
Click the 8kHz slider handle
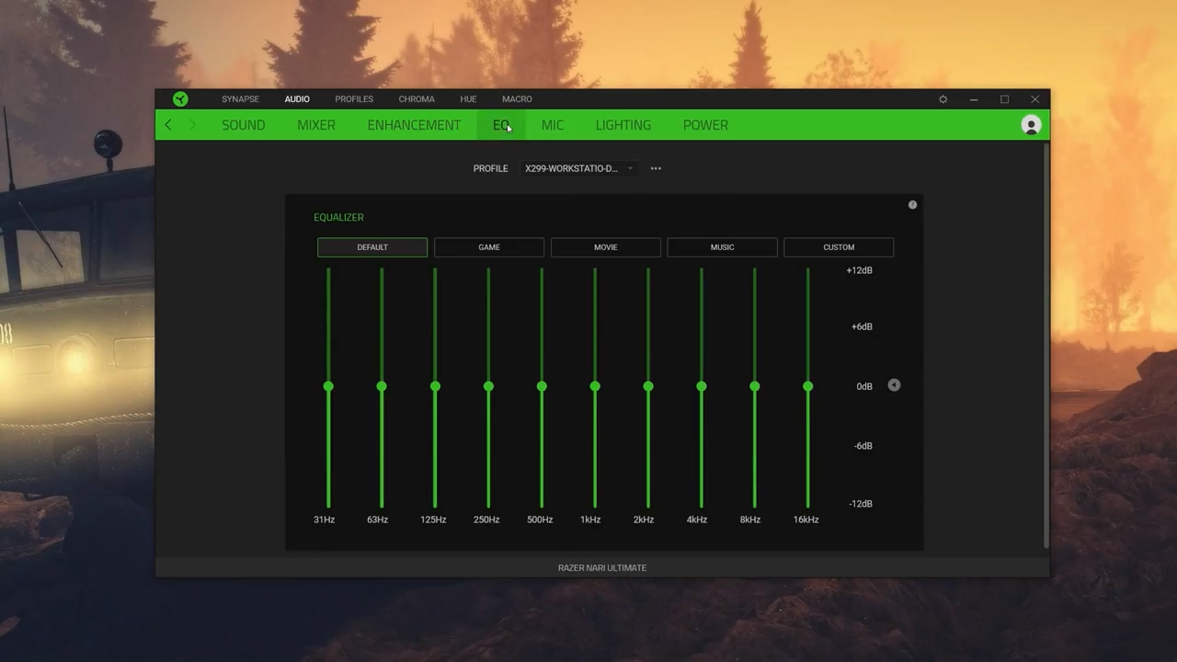[x=755, y=386]
